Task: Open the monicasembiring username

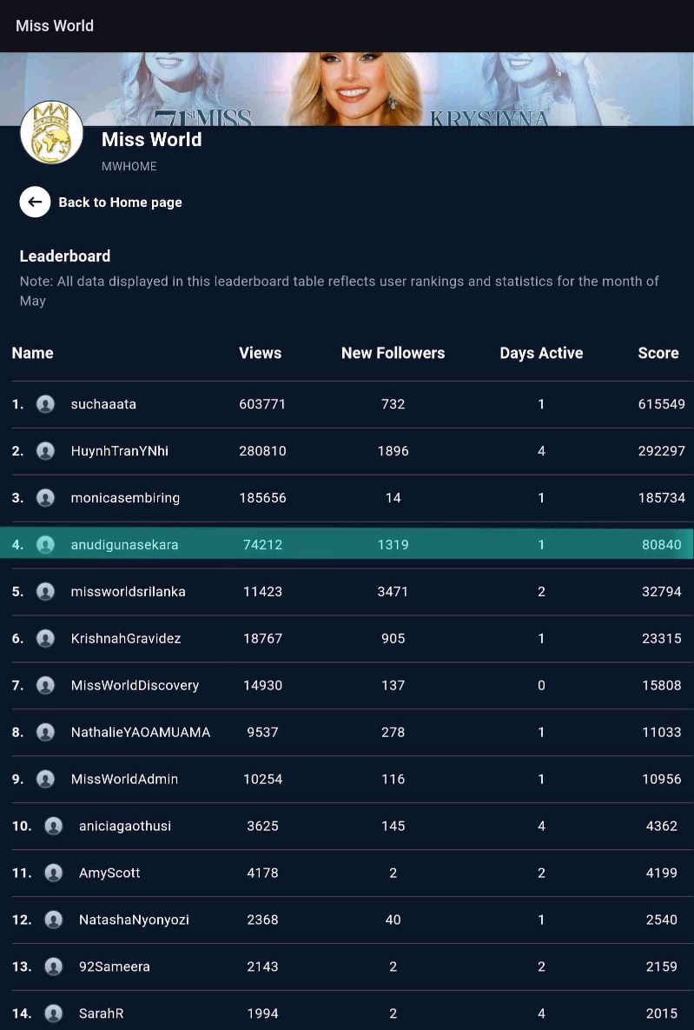Action: click(125, 498)
